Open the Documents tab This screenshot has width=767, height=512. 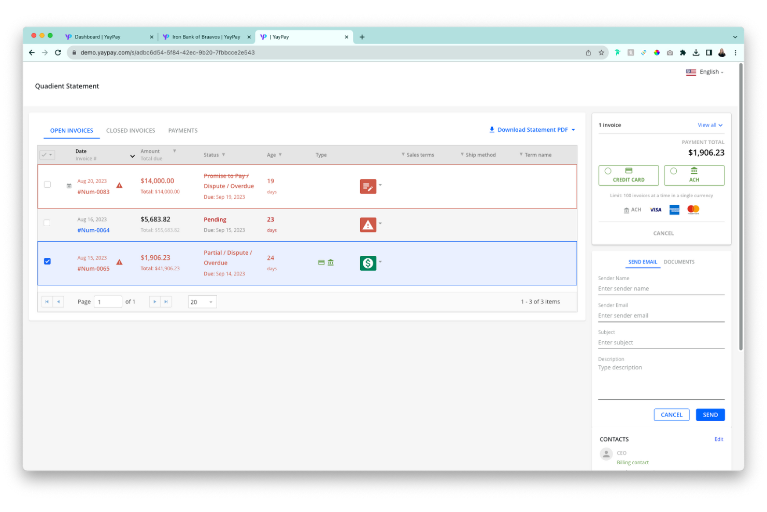pyautogui.click(x=679, y=261)
